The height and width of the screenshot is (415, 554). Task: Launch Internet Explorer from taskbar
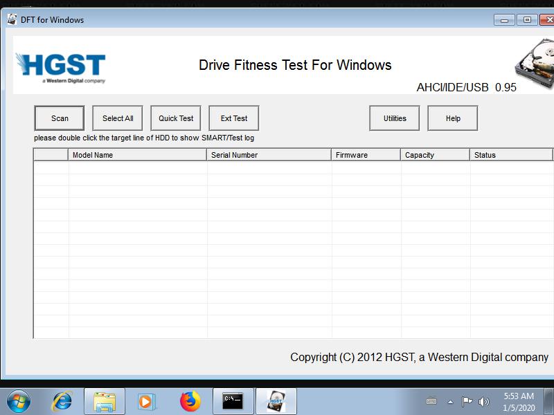(x=62, y=402)
